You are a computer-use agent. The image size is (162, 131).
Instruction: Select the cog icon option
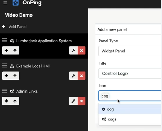point(130,109)
